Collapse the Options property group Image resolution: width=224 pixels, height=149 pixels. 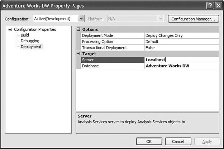point(78,29)
